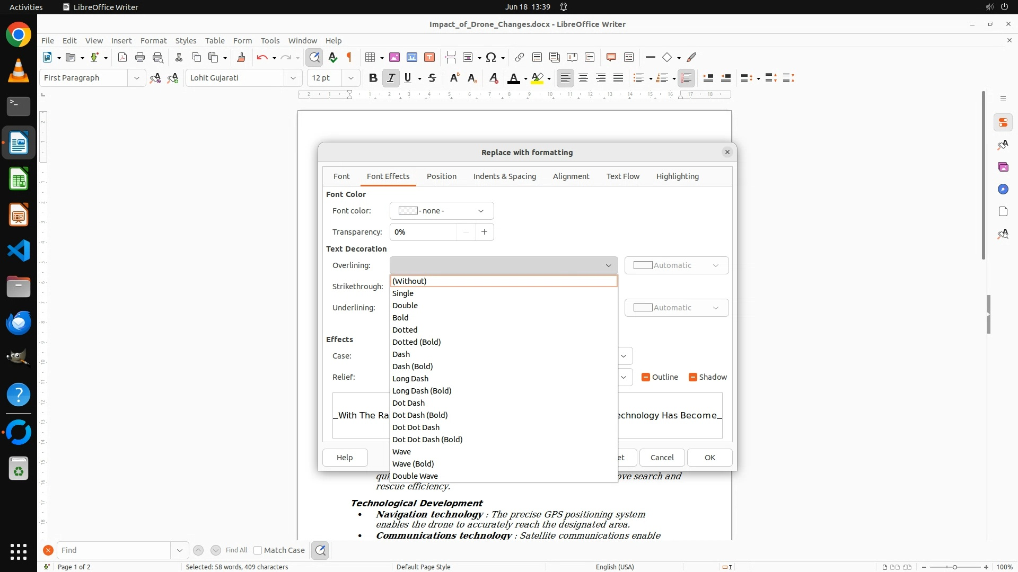Expand the Font color dropdown
The image size is (1018, 572).
(x=441, y=211)
